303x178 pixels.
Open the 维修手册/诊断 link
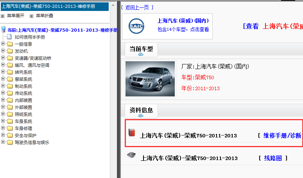click(282, 135)
